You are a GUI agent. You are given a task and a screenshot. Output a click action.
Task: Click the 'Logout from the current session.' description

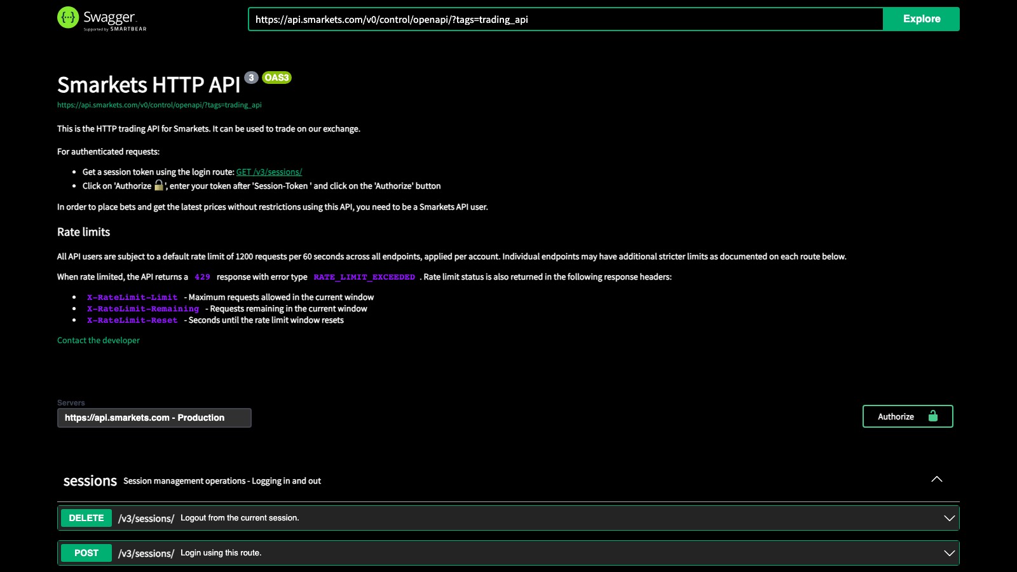point(240,518)
